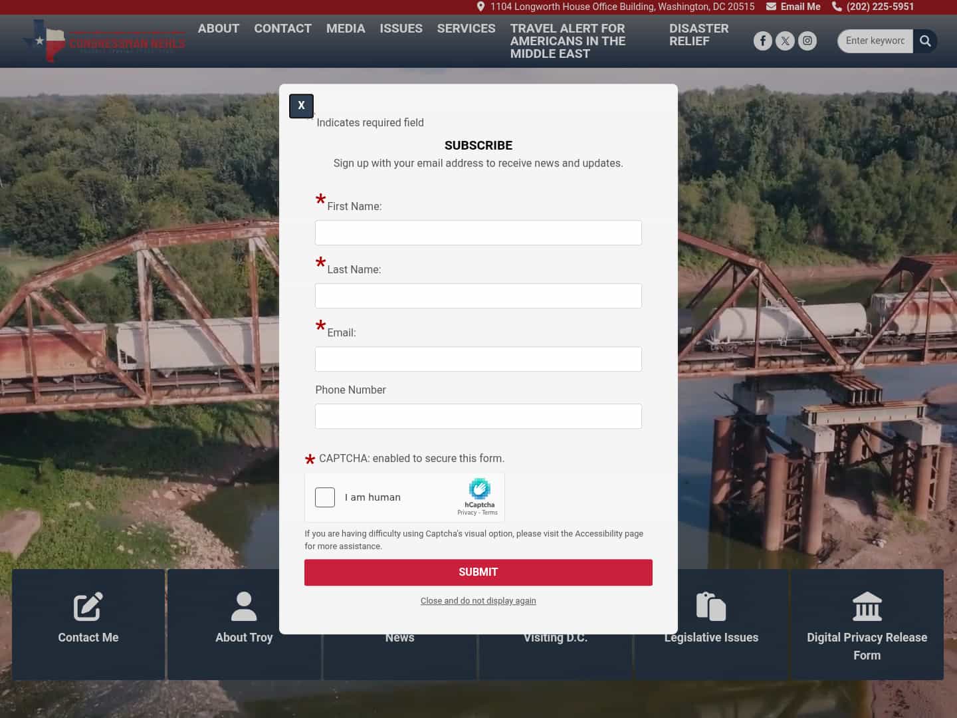957x718 pixels.
Task: Submit the subscribe form
Action: click(x=478, y=572)
